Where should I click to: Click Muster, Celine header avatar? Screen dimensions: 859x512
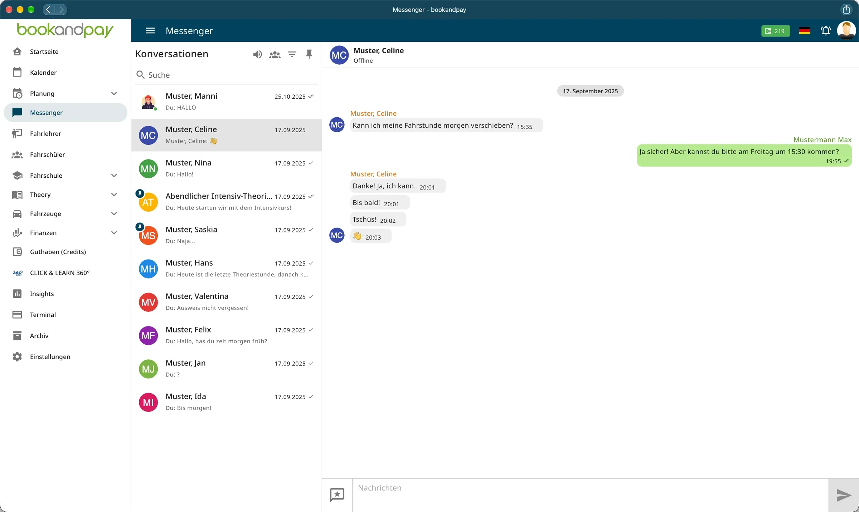tap(339, 55)
